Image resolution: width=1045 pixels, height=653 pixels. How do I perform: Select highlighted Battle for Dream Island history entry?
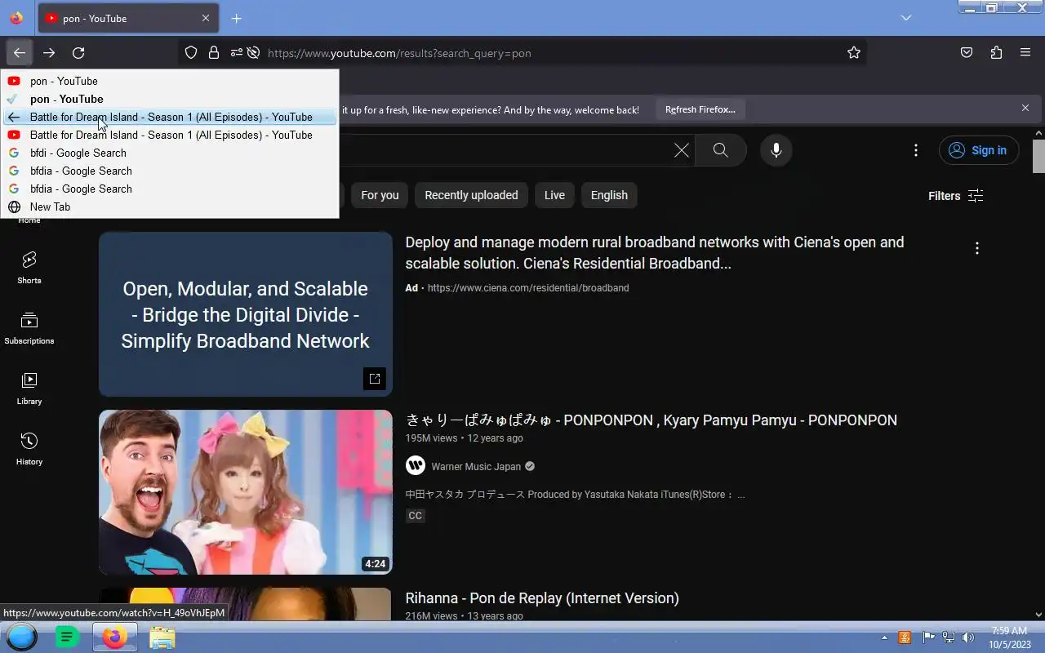(x=170, y=117)
